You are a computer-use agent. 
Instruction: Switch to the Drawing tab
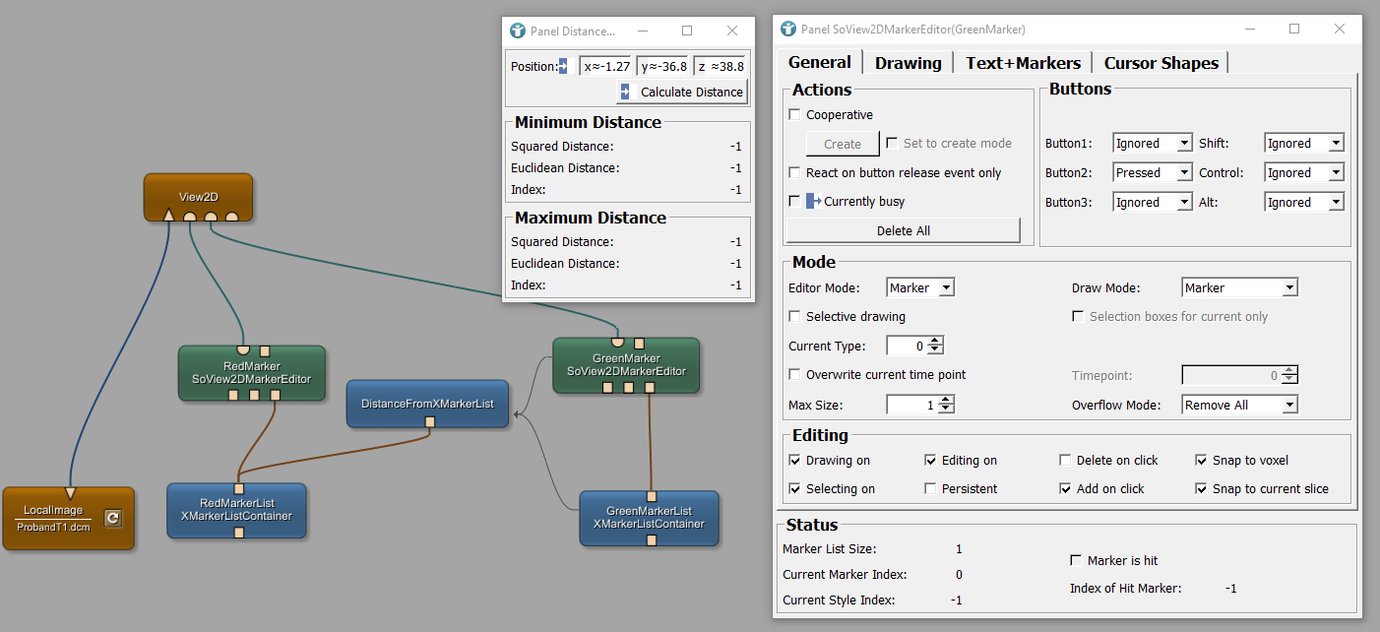908,63
